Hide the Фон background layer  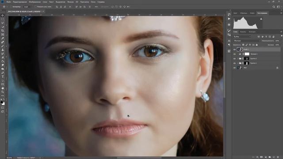[x=234, y=68]
